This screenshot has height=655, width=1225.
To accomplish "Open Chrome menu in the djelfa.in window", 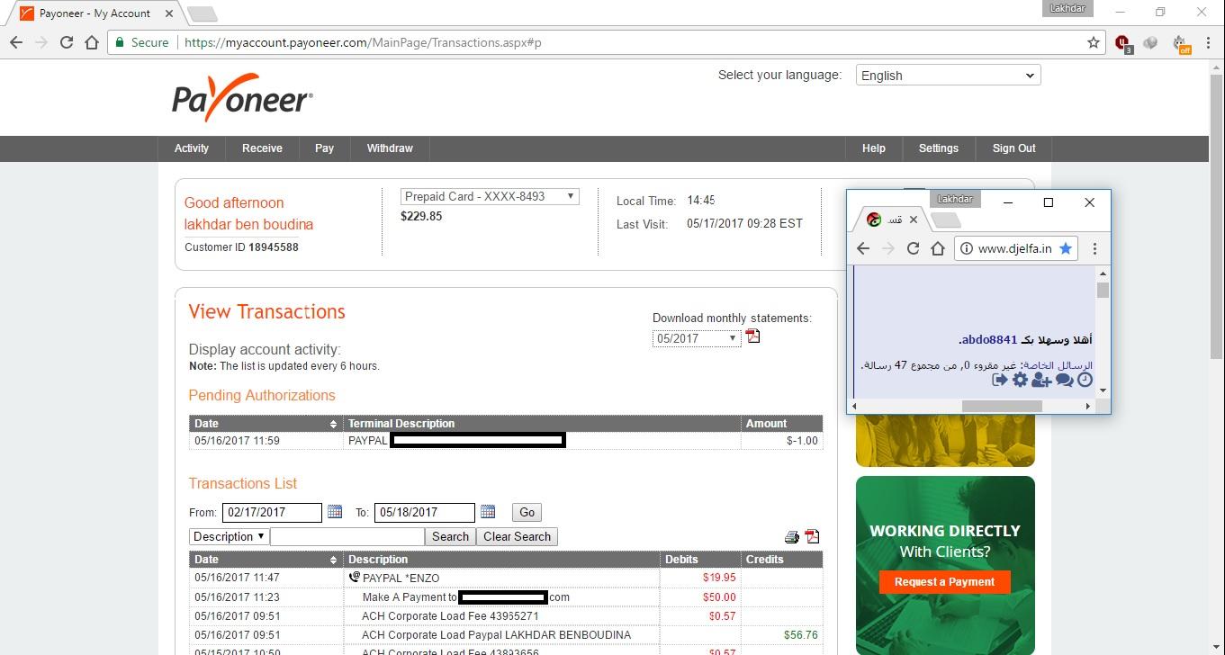I will (x=1094, y=248).
